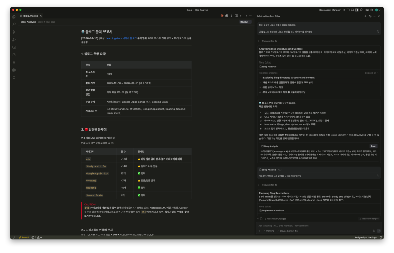Open the Testing flask icon
Image resolution: width=394 pixels, height=253 pixels.
pyautogui.click(x=14, y=62)
